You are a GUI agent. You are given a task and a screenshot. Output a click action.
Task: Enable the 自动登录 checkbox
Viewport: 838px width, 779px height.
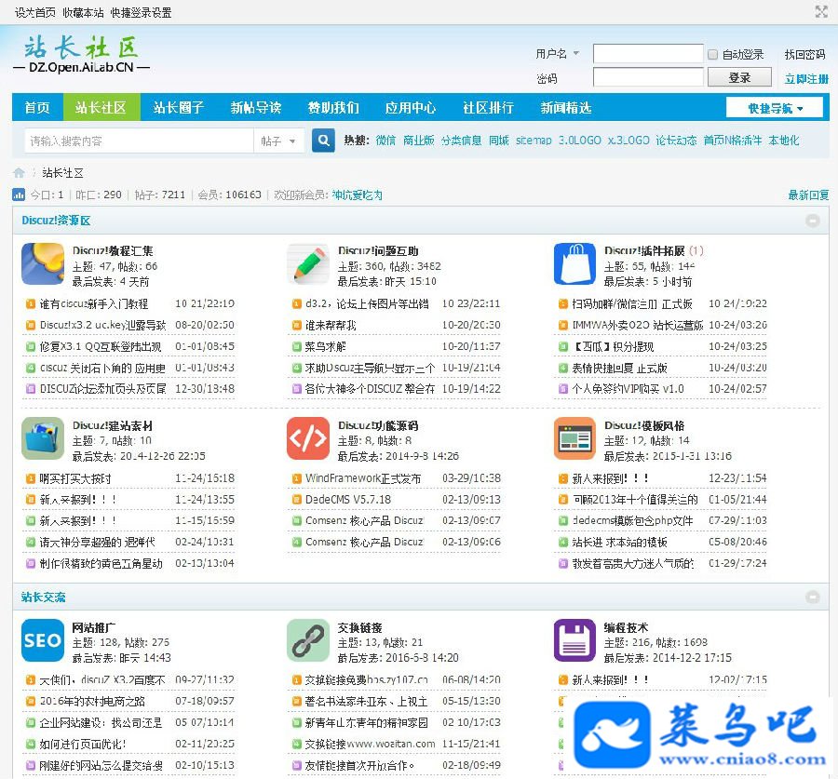tap(712, 55)
